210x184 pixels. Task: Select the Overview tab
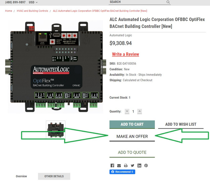point(21,176)
